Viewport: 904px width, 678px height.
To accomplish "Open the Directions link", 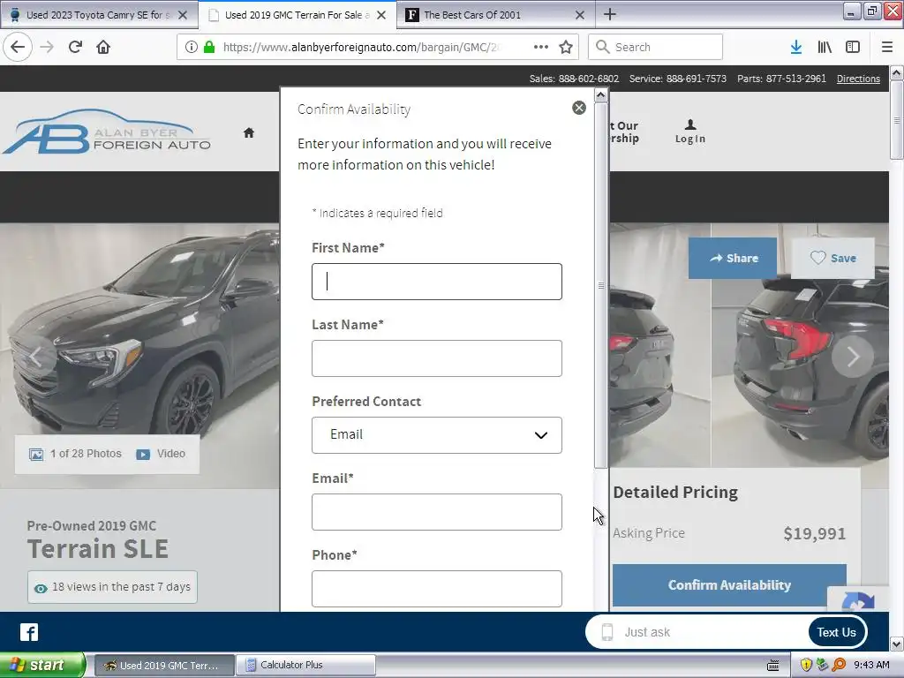I will coord(858,79).
